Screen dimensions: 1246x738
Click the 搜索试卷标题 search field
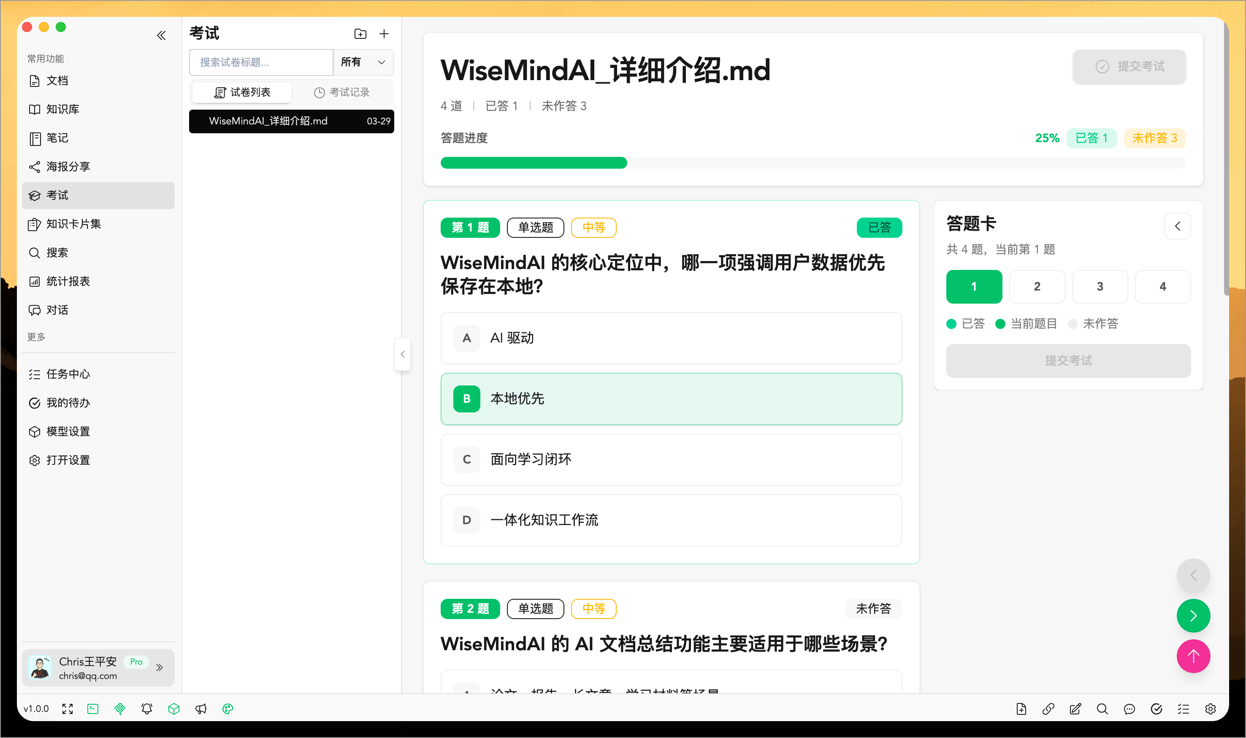[x=261, y=62]
